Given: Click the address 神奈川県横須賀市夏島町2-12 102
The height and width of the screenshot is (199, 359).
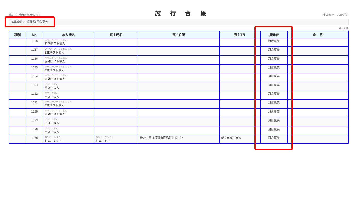Looking at the screenshot, I should point(161,138).
